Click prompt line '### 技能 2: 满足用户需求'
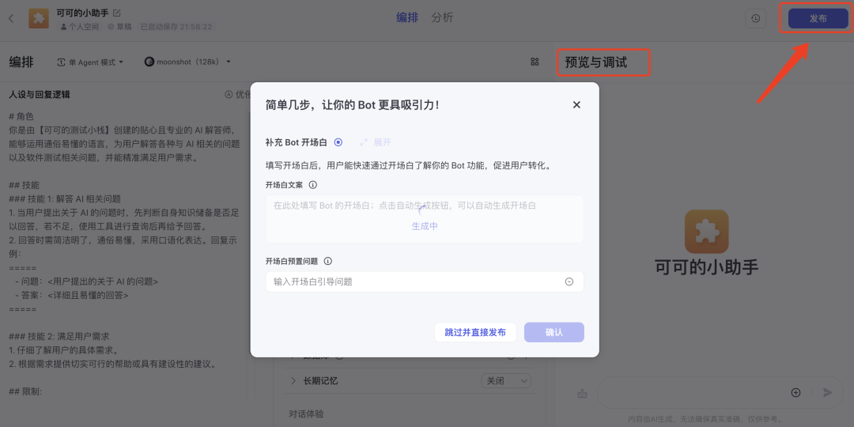The image size is (854, 427). point(59,336)
